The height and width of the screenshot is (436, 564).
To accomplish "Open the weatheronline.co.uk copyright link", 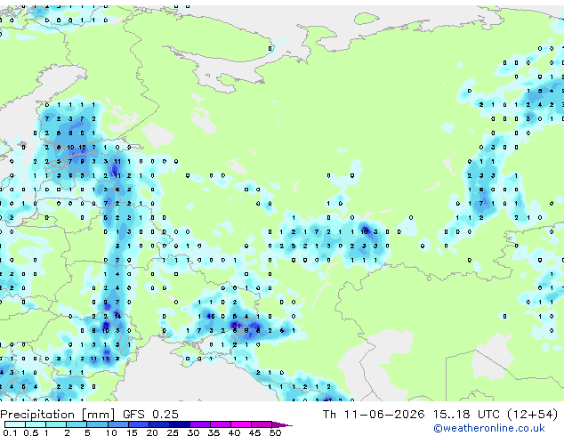I will (x=489, y=428).
